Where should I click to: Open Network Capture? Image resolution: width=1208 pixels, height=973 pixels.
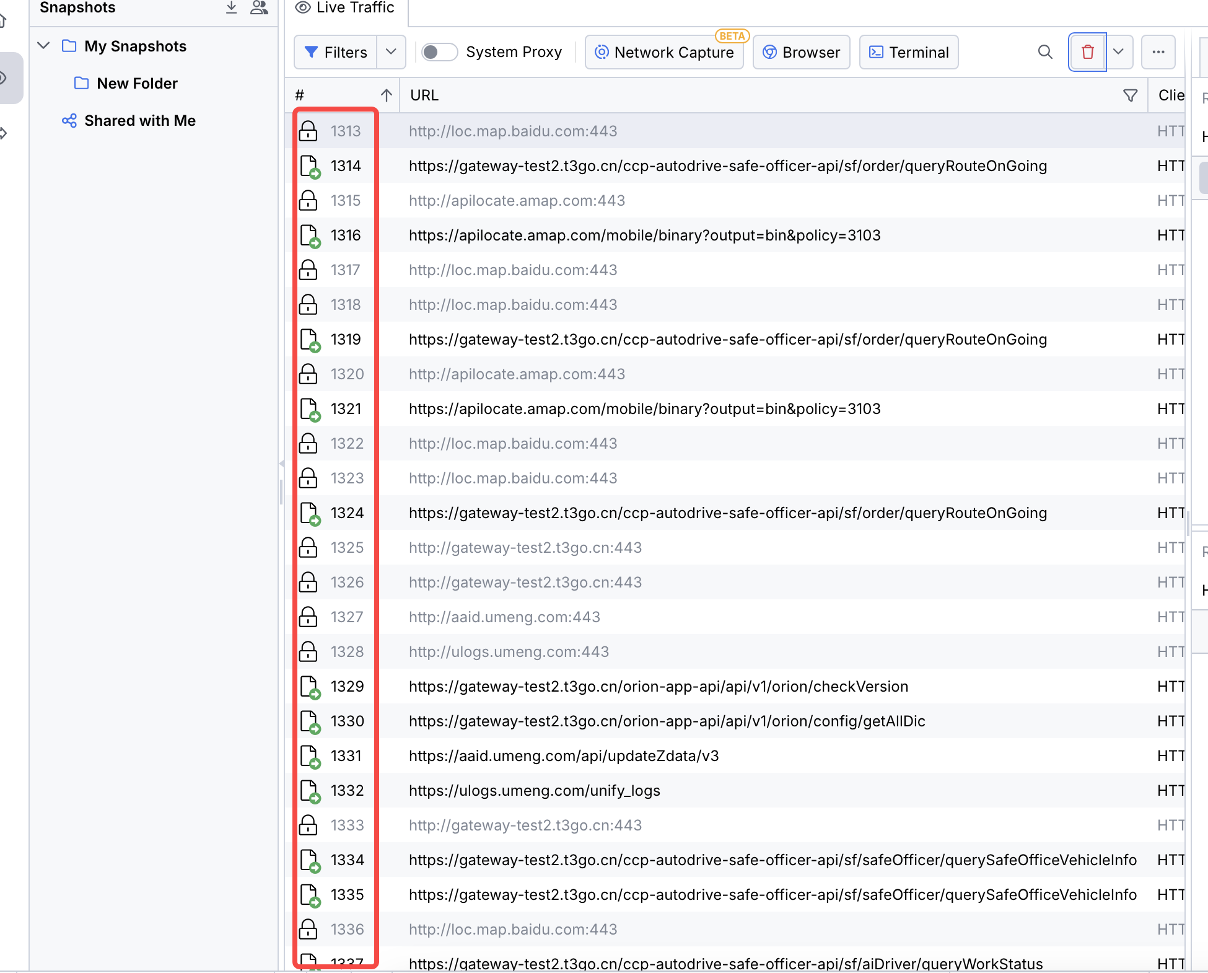[664, 52]
